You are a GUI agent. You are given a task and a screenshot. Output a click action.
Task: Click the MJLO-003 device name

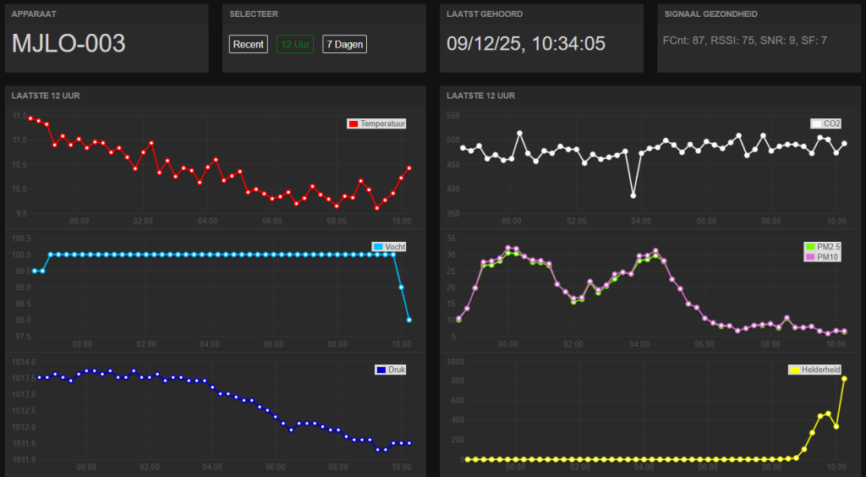click(x=69, y=44)
